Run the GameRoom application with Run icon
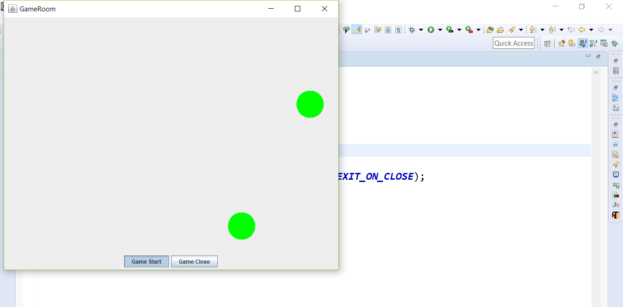 [431, 29]
